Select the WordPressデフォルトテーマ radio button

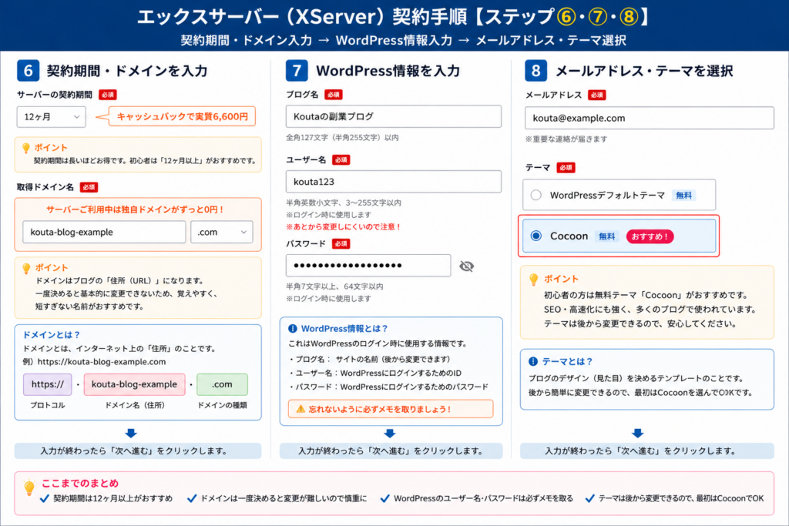(536, 195)
